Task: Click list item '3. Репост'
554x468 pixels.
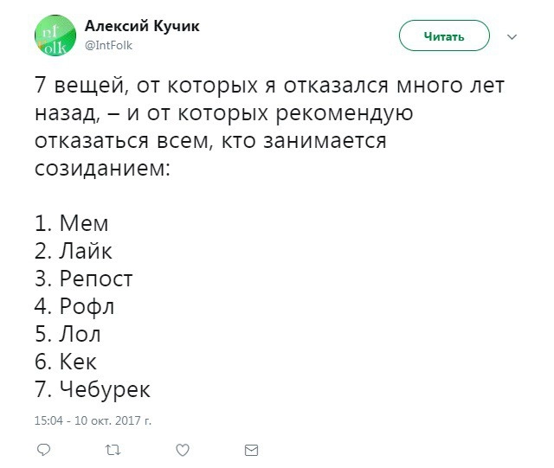Action: coord(84,279)
